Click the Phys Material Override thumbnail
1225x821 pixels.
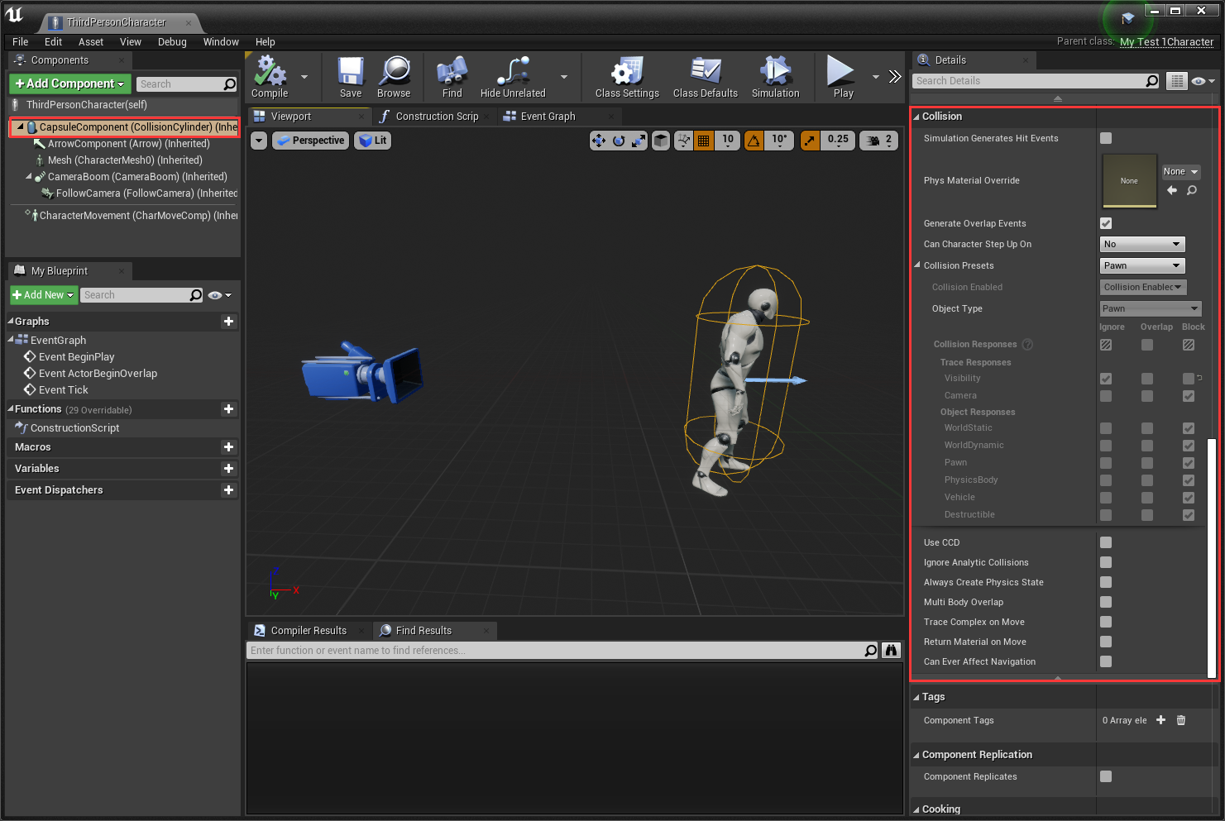tap(1129, 180)
